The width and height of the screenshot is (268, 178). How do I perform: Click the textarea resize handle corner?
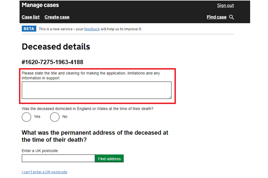[x=169, y=97]
